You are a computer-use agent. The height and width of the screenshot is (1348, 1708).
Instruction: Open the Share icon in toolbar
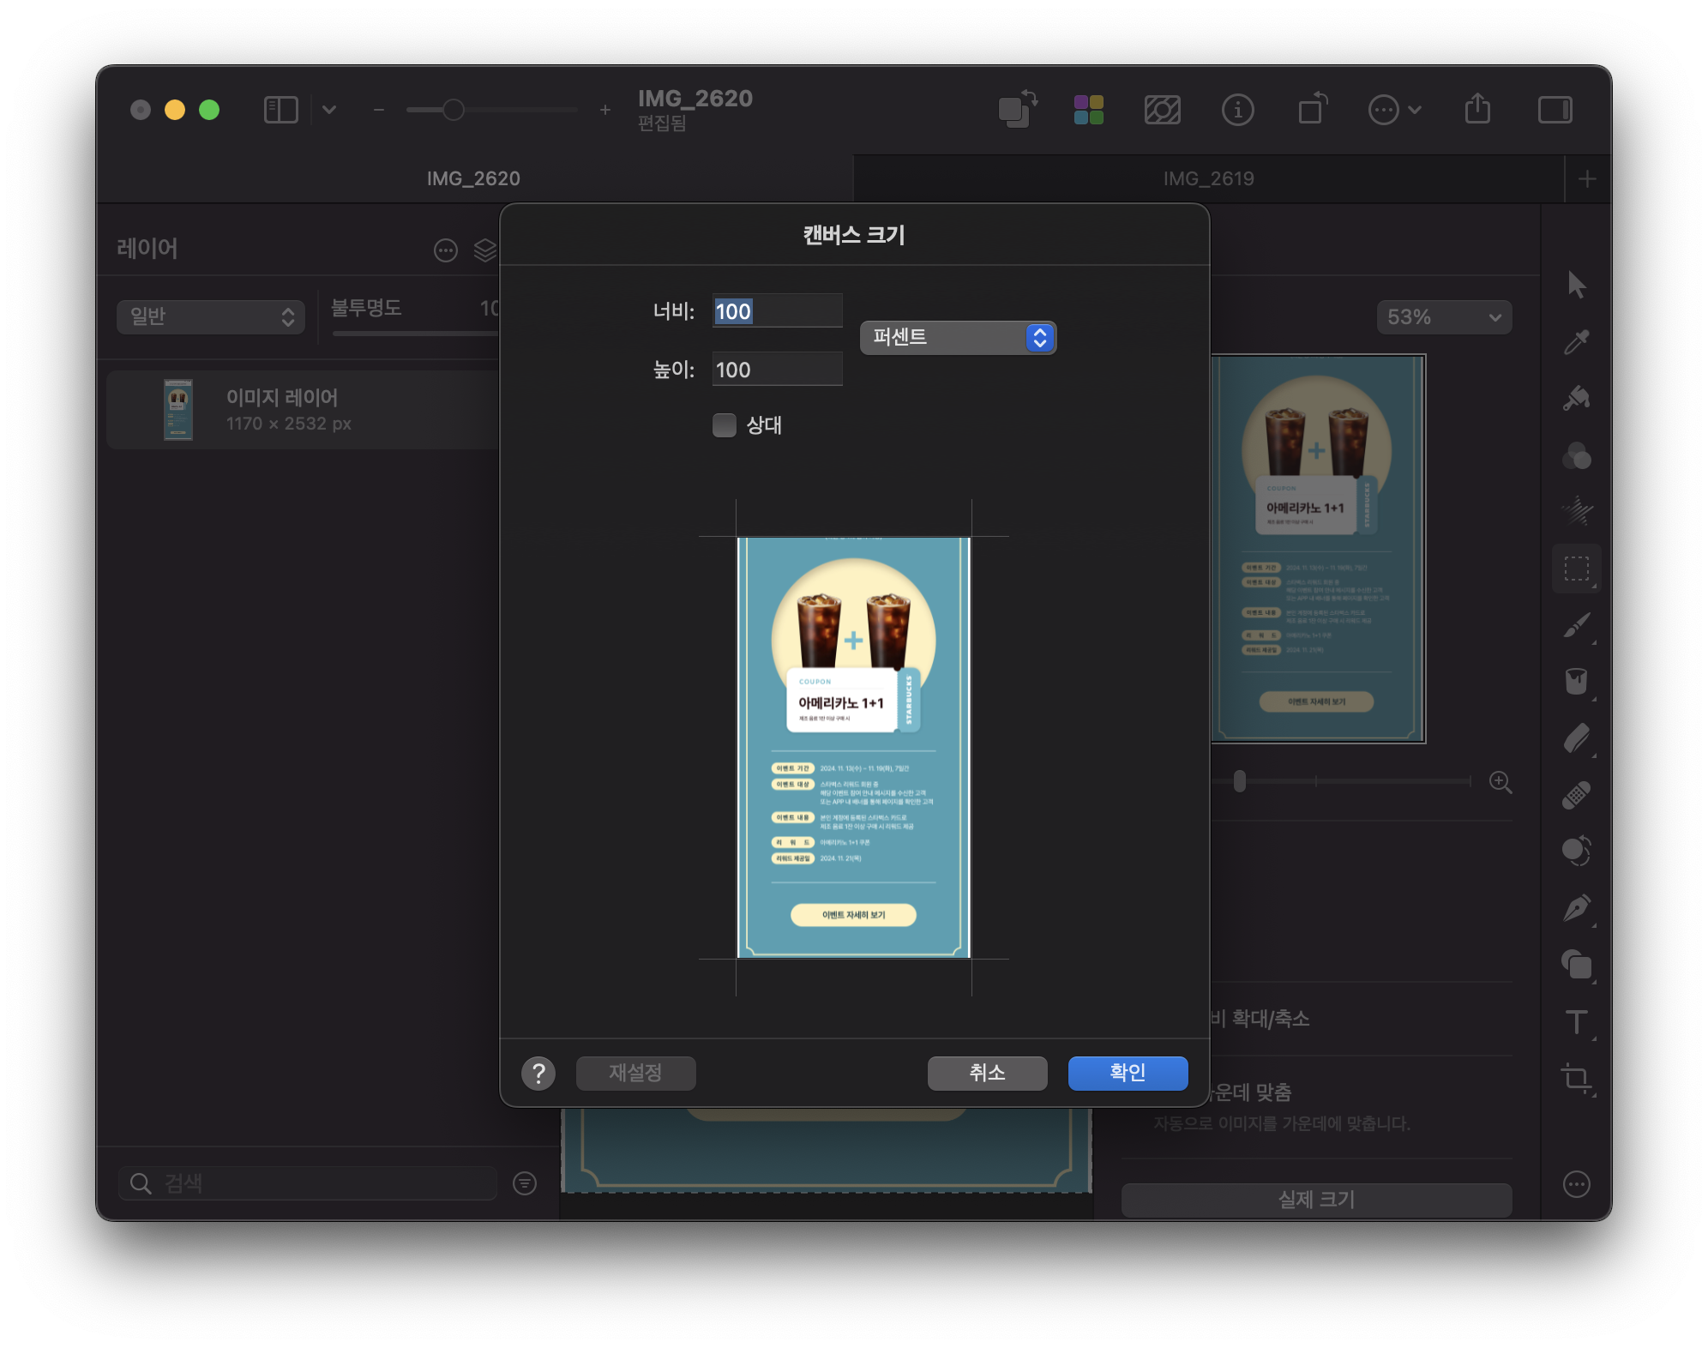(1477, 110)
